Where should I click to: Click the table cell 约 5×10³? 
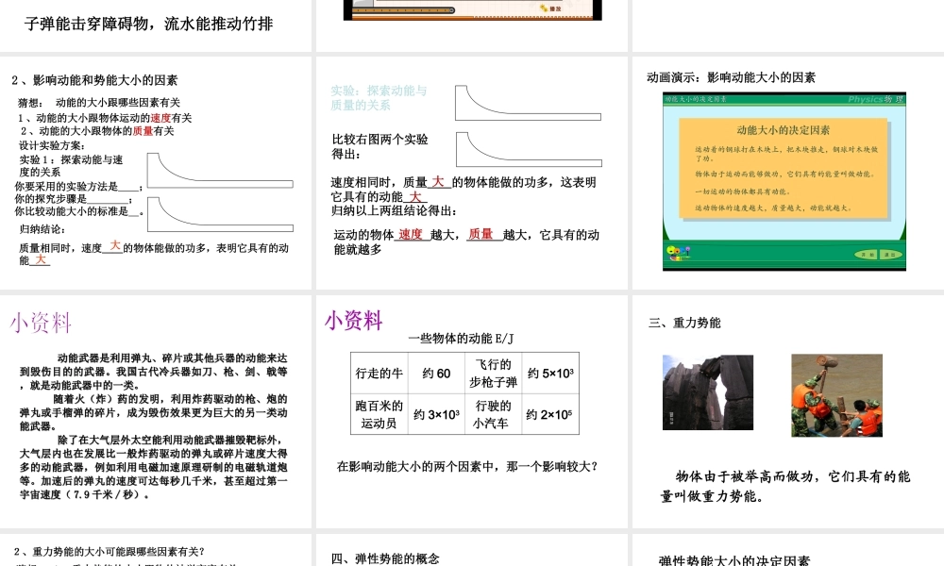[x=550, y=374]
